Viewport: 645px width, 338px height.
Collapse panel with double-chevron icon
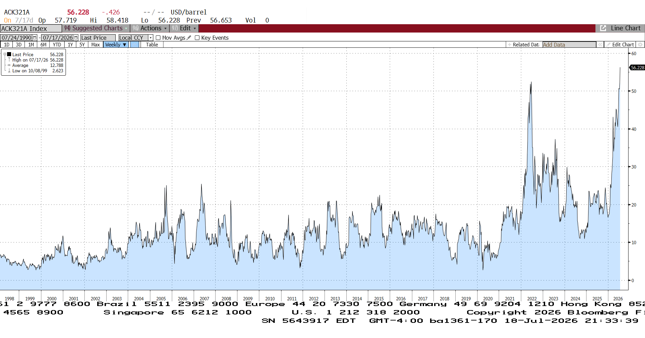tap(600, 44)
